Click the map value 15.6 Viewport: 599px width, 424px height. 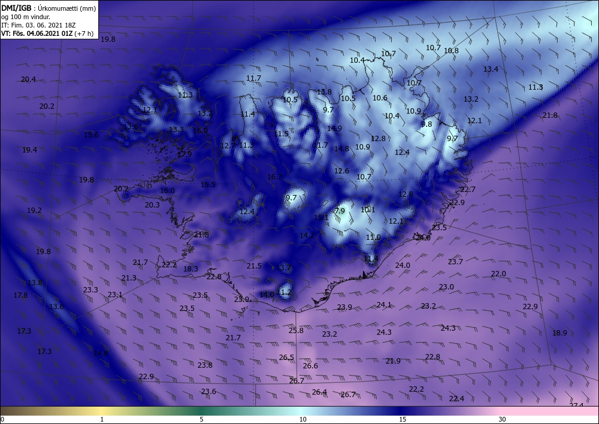91,135
